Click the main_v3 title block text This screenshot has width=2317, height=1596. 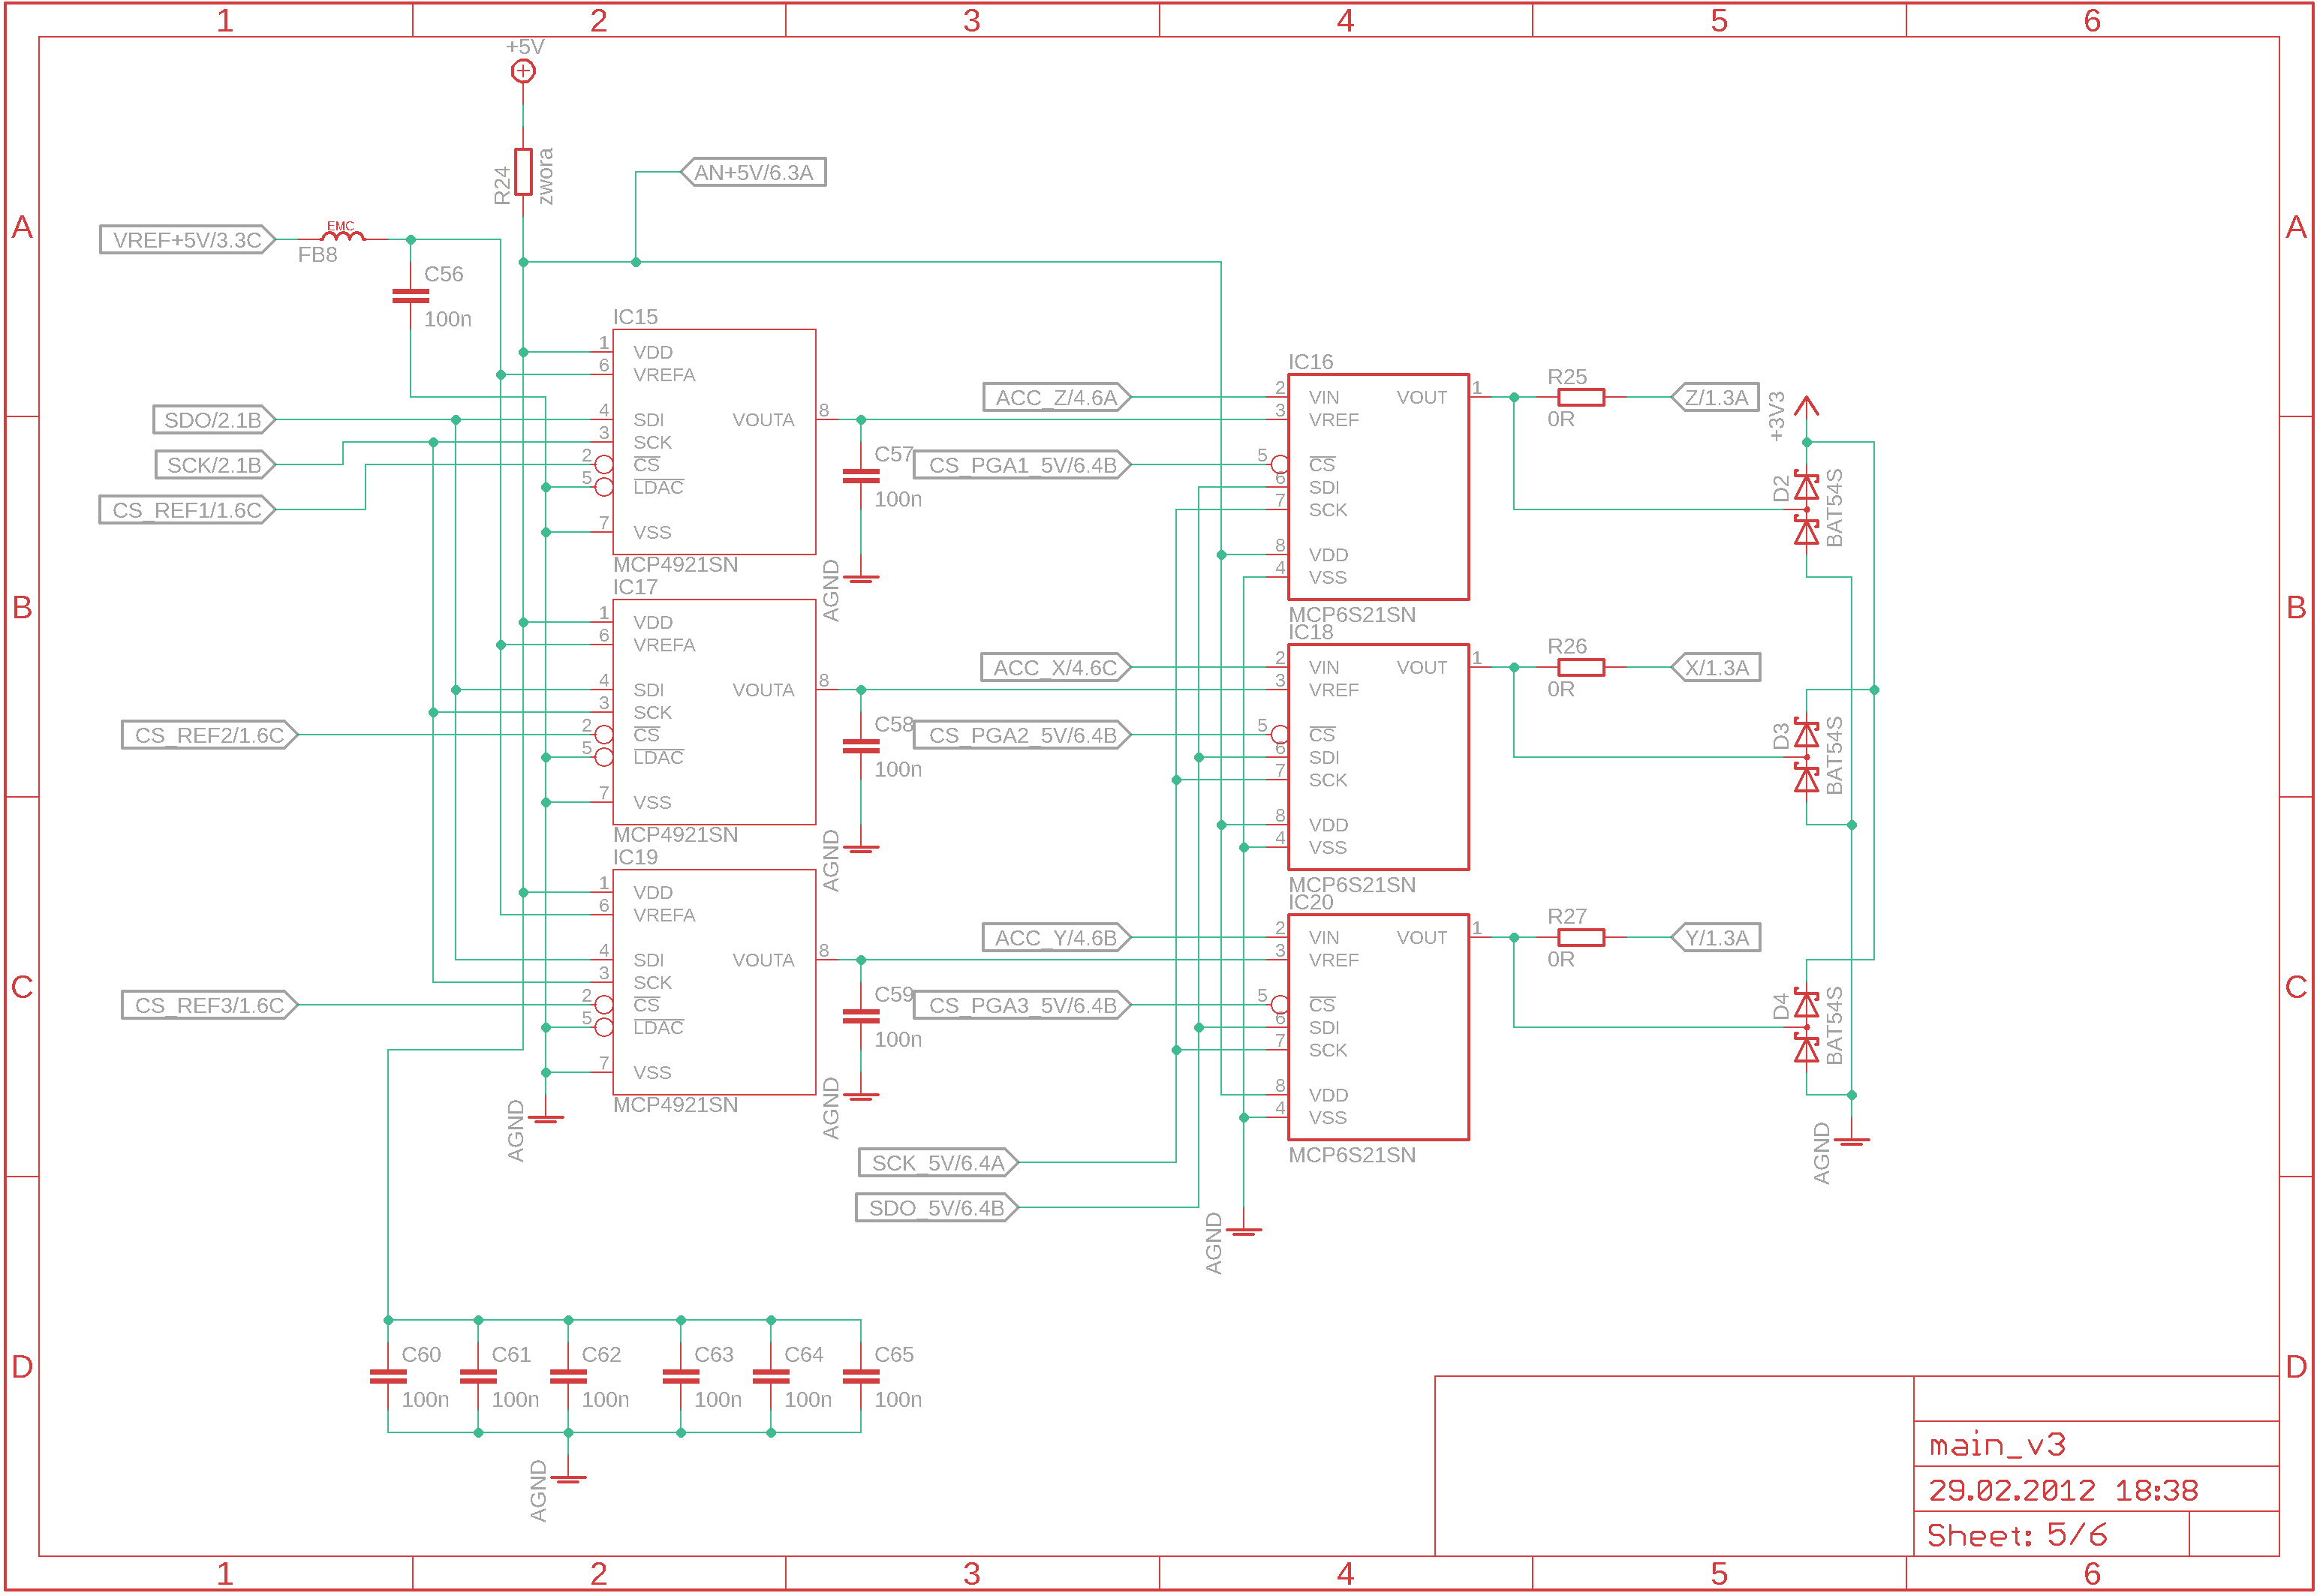click(x=1997, y=1445)
